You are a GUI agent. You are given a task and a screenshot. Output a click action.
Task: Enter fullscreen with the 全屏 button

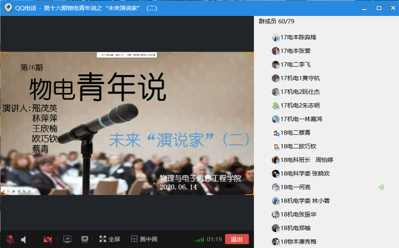click(x=110, y=239)
